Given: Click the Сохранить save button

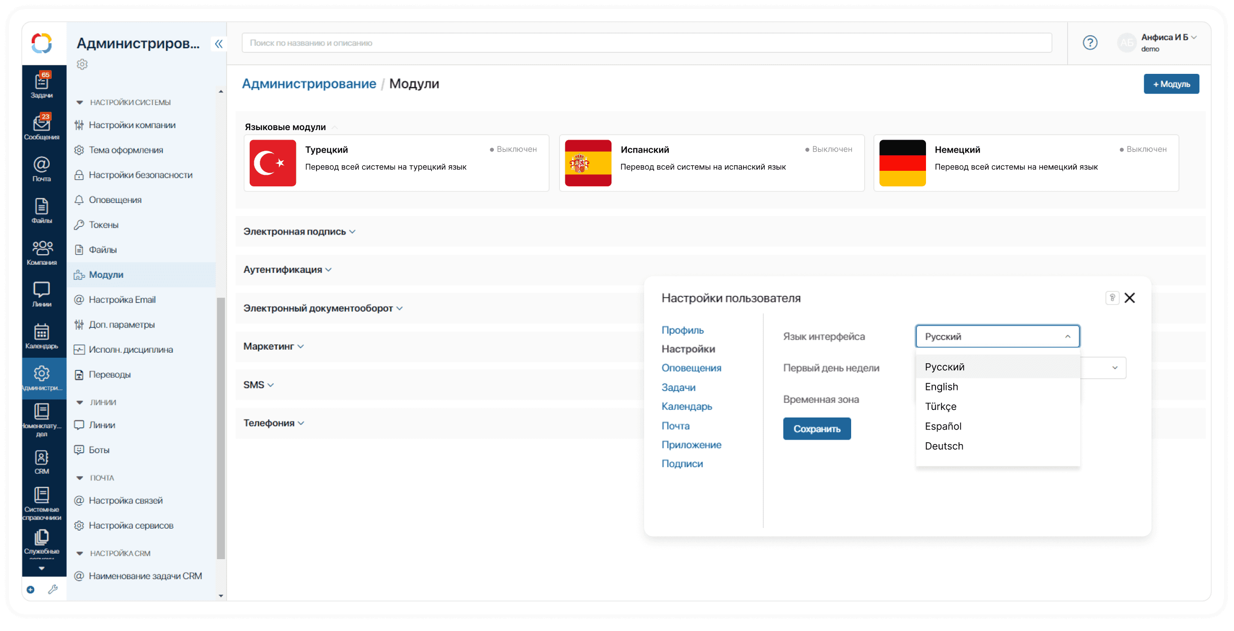Looking at the screenshot, I should [816, 429].
